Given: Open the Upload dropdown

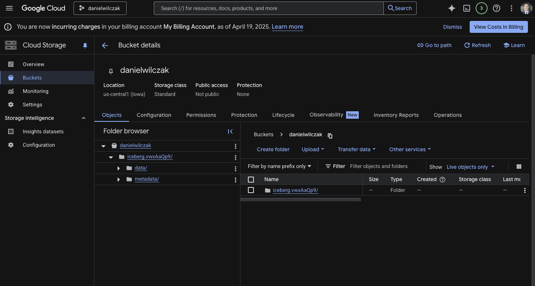Looking at the screenshot, I should pyautogui.click(x=313, y=149).
